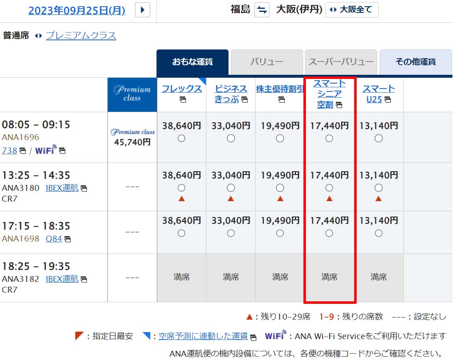Viewport: 457px width, 362px height.
Task: Click new-window icon beside ANA3182 IBEX運航
Action: pos(84,279)
